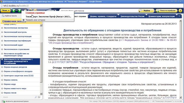Go back with the green left arrow
184x103 pixels.
click(14, 11)
